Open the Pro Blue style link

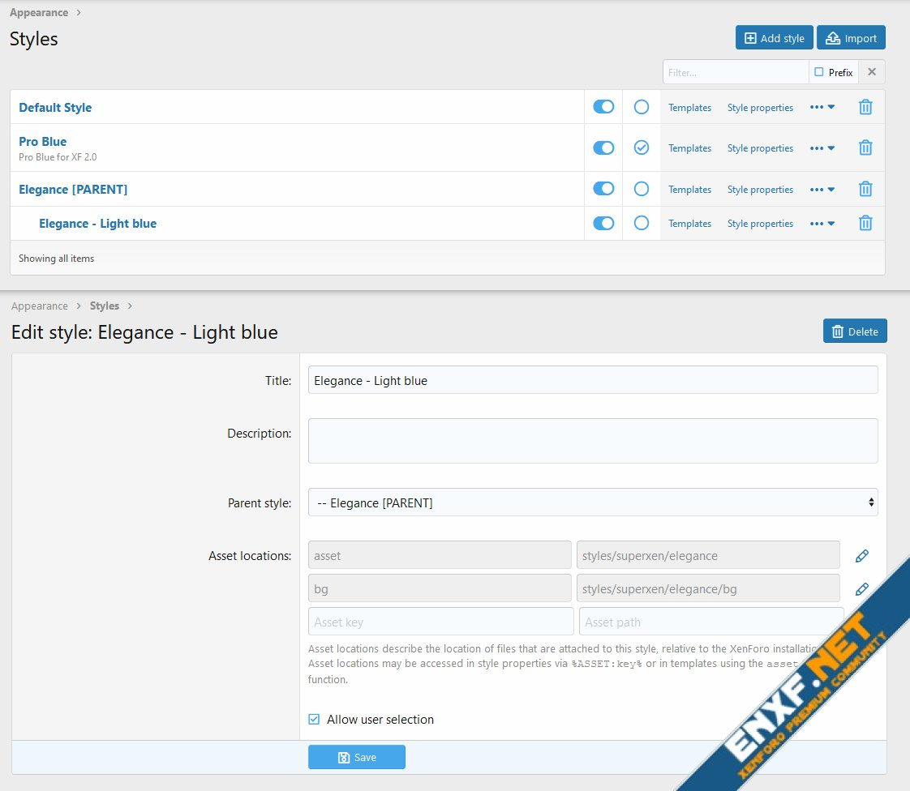[x=42, y=142]
